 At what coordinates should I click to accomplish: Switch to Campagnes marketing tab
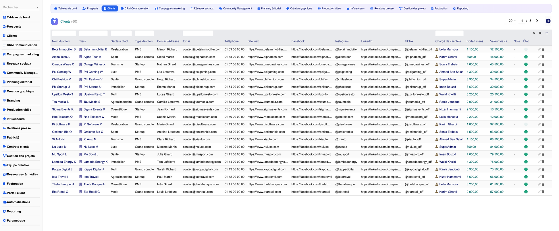(x=170, y=9)
